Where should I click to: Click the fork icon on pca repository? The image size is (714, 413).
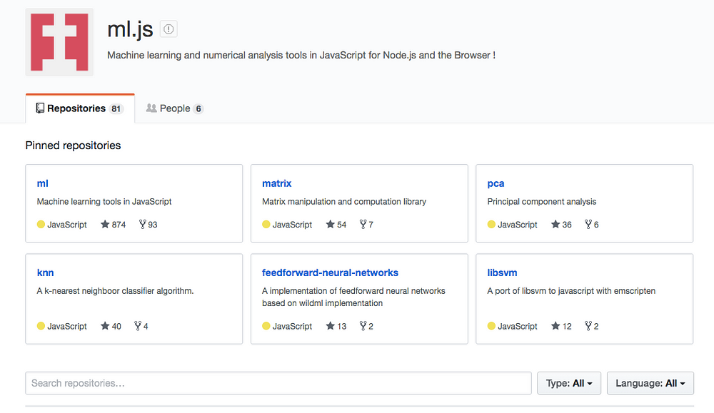pyautogui.click(x=588, y=224)
